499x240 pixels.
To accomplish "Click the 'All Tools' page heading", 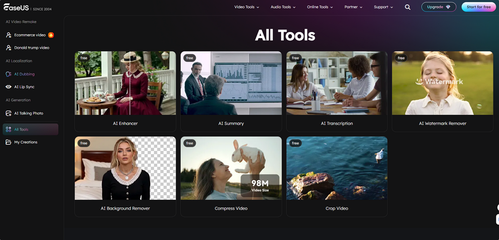I will [x=285, y=35].
